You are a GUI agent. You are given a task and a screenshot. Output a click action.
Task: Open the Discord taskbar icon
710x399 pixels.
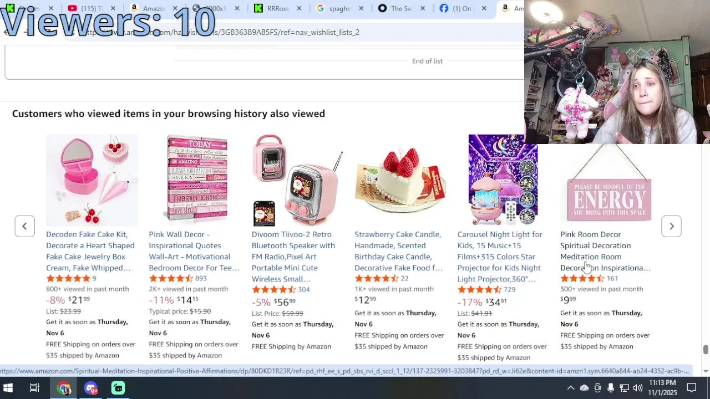pyautogui.click(x=91, y=388)
